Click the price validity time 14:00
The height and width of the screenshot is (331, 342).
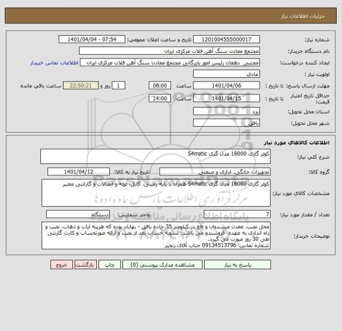click(x=160, y=99)
